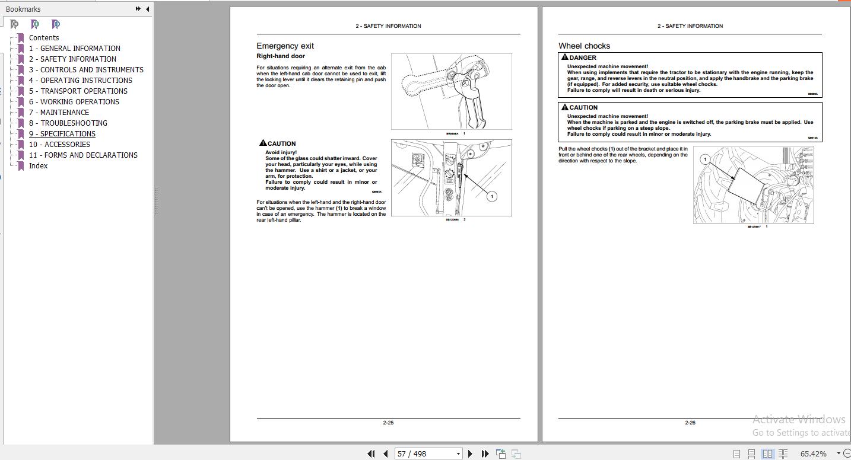Viewport: 851px width, 460px height.
Task: Toggle two-page facing view
Action: click(x=767, y=453)
